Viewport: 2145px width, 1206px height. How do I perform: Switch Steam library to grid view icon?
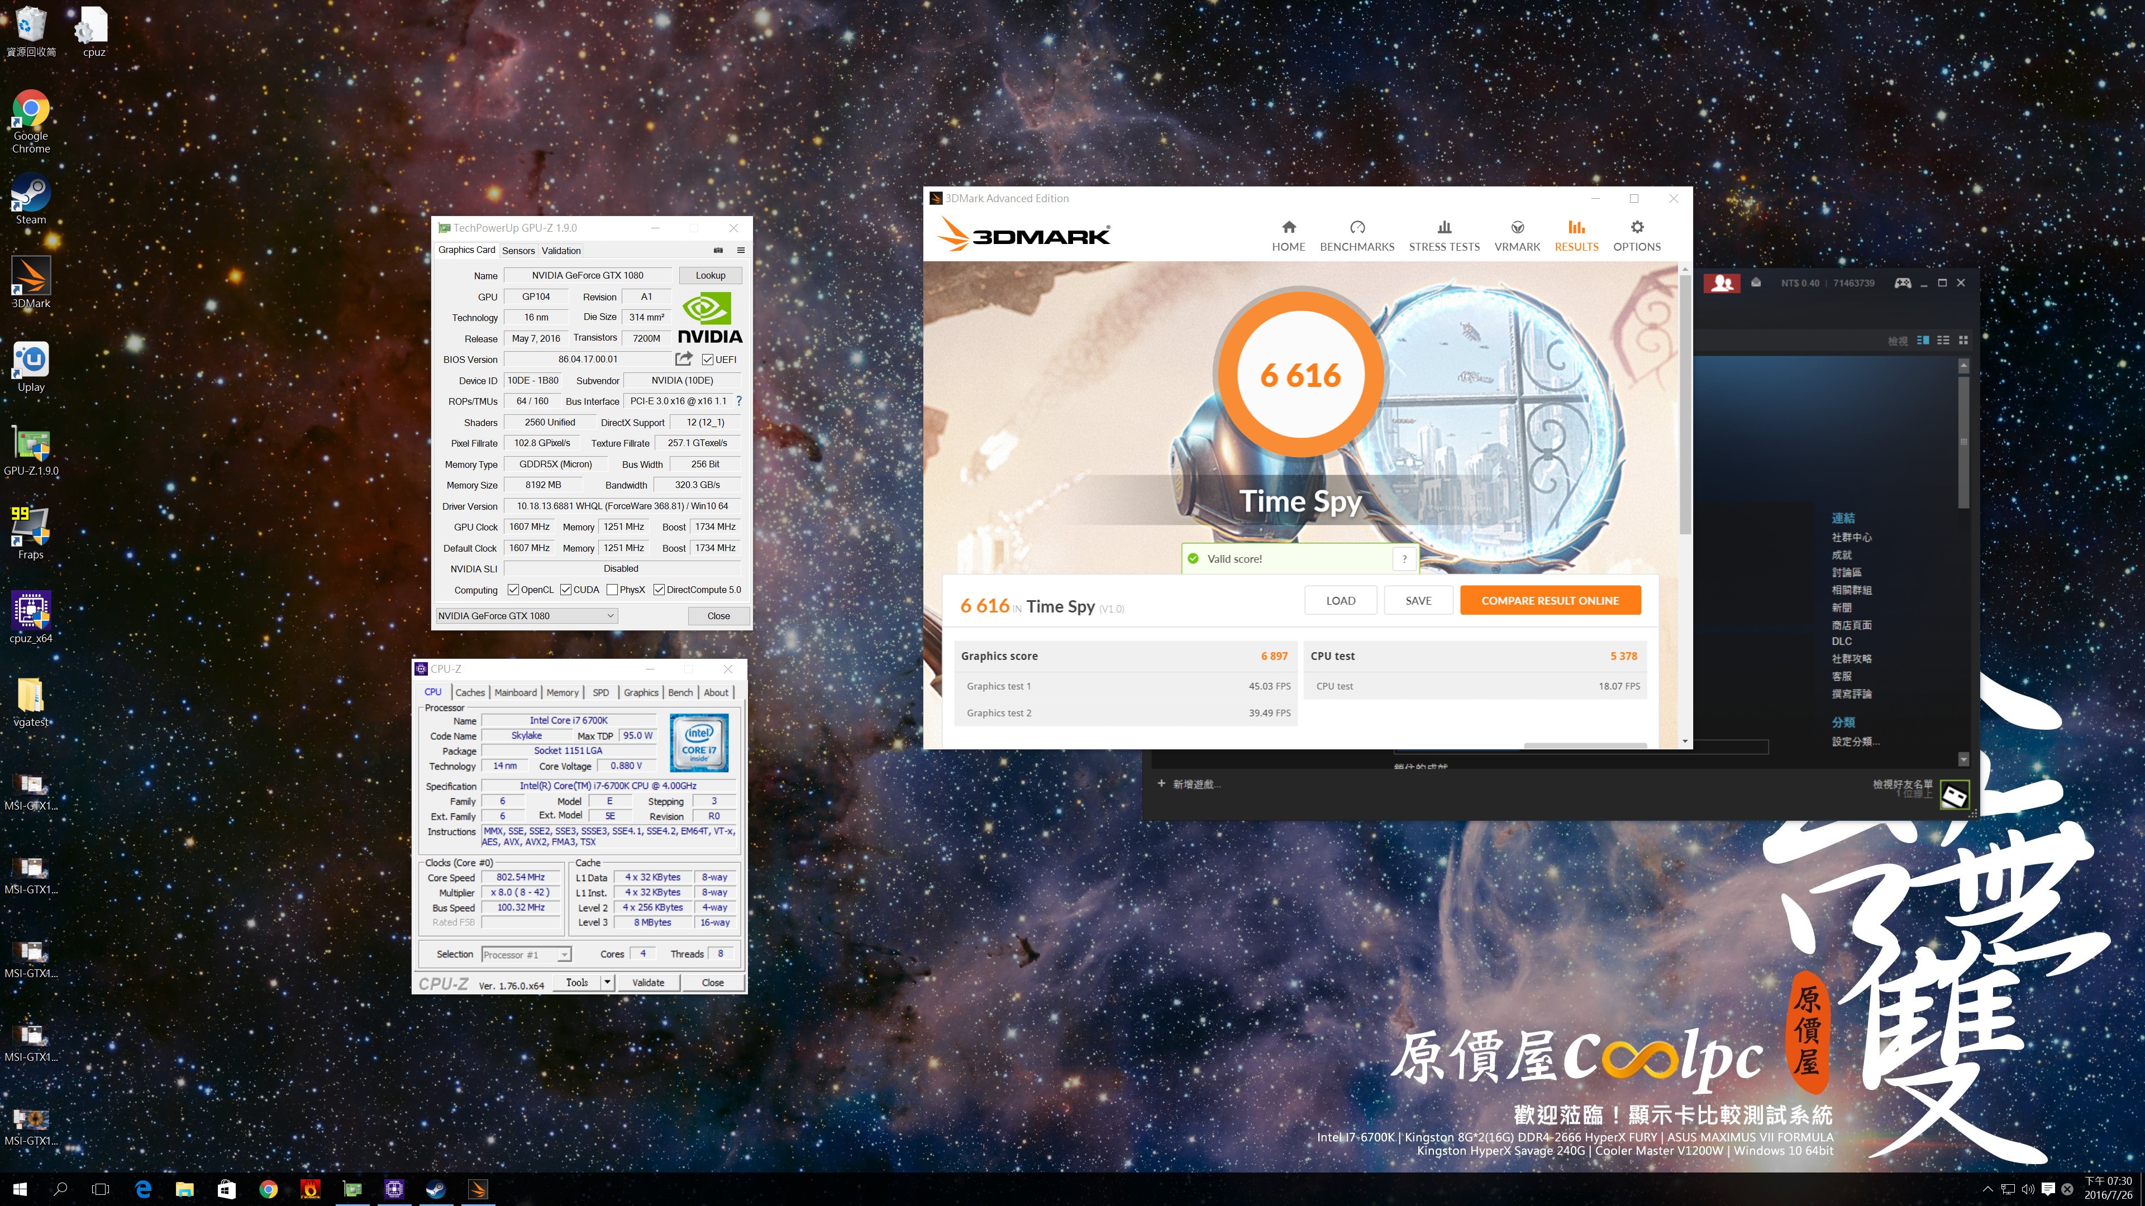[1963, 339]
